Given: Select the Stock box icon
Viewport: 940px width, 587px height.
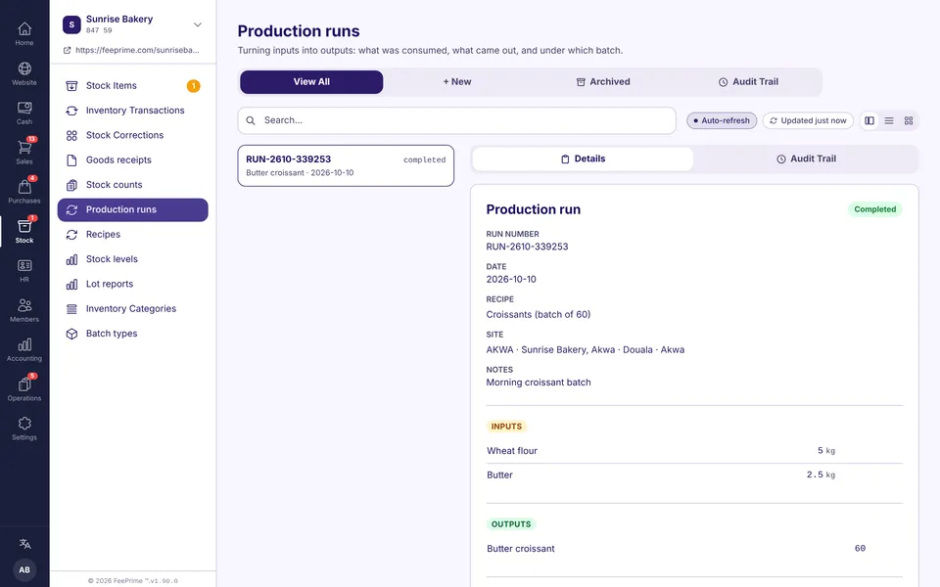Looking at the screenshot, I should (x=24, y=226).
